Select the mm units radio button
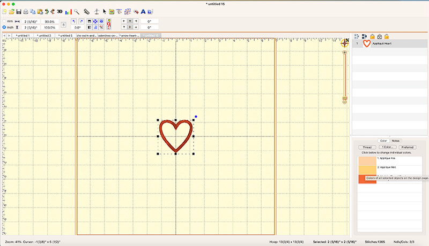Viewport: 429px width, 246px height. (x=4, y=21)
